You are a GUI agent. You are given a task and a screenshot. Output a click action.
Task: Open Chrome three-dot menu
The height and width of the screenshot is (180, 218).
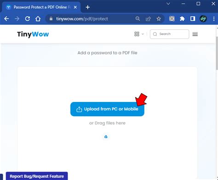[214, 19]
